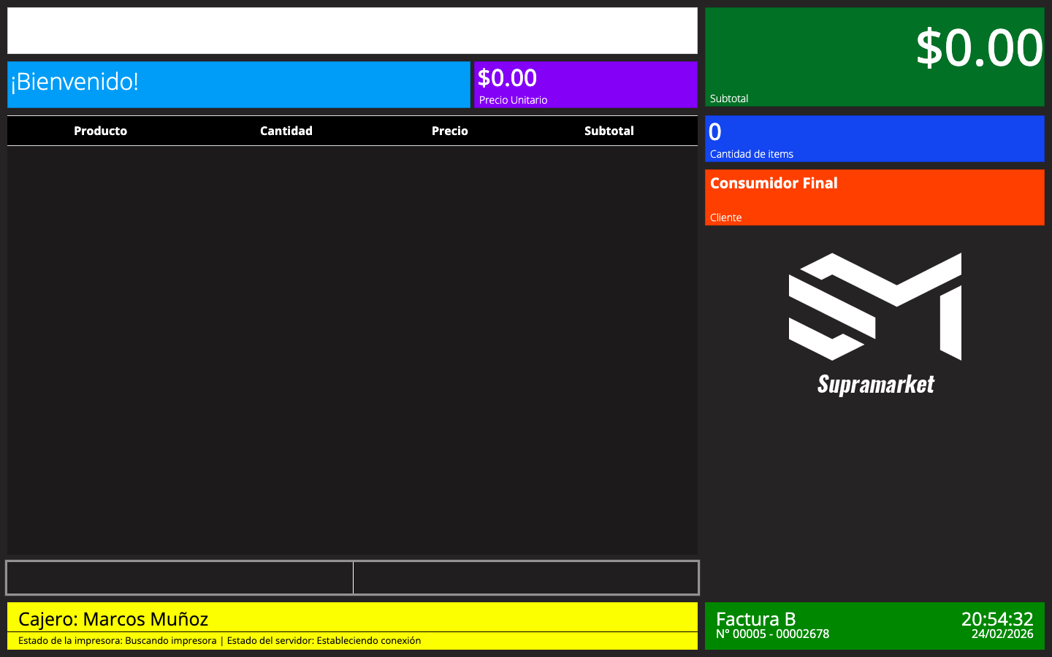1052x657 pixels.
Task: Sort by the Cantidad column header
Action: point(286,131)
